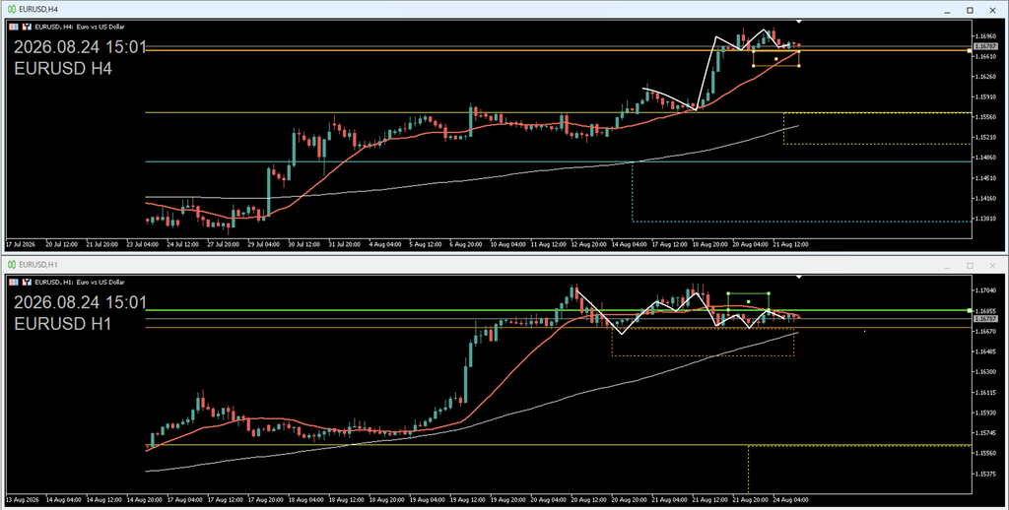Select green horizontal line handle at H1 price axis
1009x510 pixels.
tap(970, 311)
